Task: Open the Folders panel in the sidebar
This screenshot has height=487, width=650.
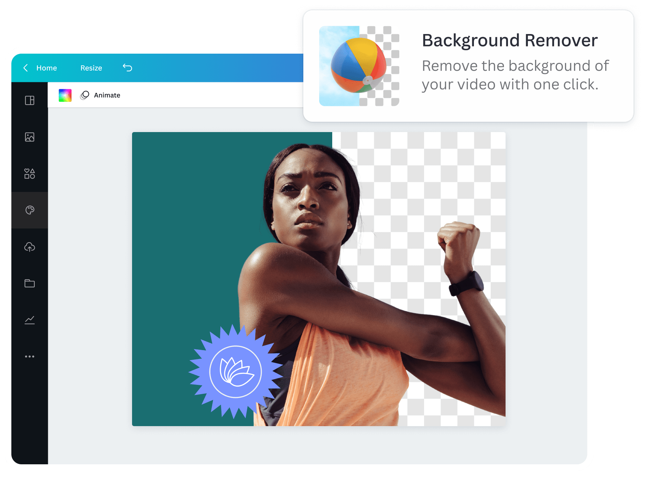Action: (x=30, y=283)
